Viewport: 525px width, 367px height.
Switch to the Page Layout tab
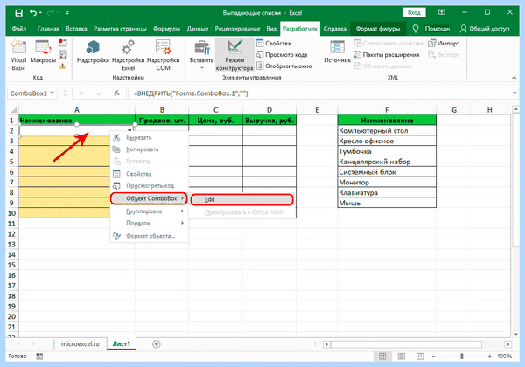tap(120, 29)
